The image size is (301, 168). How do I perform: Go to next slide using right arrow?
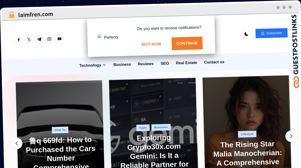pyautogui.click(x=291, y=136)
